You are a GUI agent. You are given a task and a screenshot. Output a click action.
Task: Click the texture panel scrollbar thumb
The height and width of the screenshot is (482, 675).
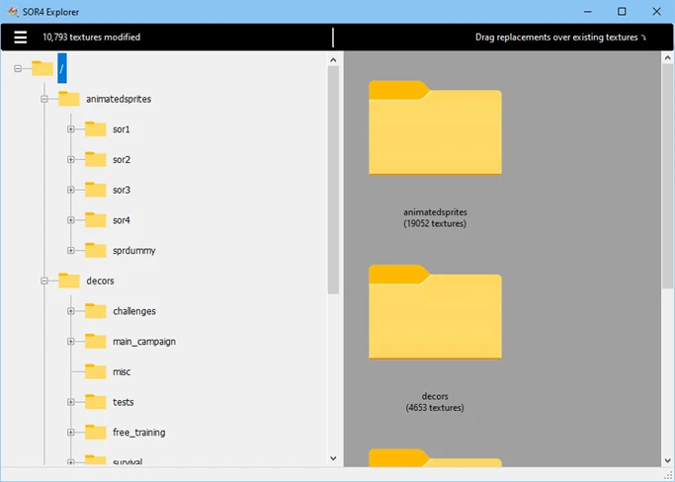668,176
